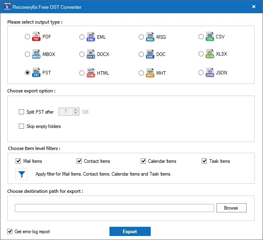
Task: Click the split size value field
Action: [x=66, y=112]
